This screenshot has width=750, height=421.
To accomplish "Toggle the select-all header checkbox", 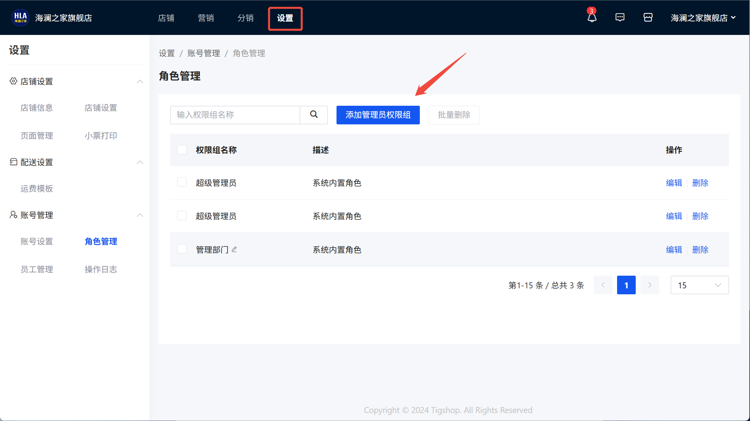I will coord(182,150).
